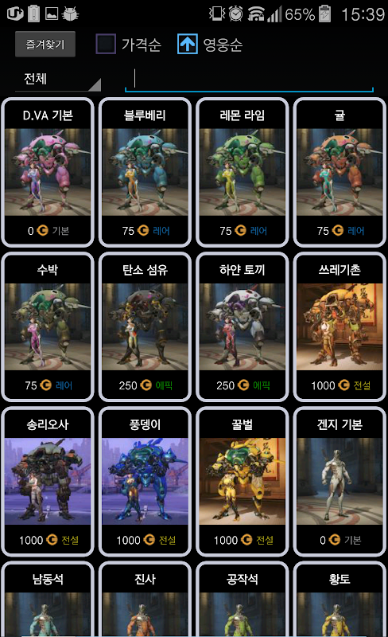The width and height of the screenshot is (388, 637).
Task: Select the 레몬 라임 skin card
Action: pyautogui.click(x=242, y=172)
